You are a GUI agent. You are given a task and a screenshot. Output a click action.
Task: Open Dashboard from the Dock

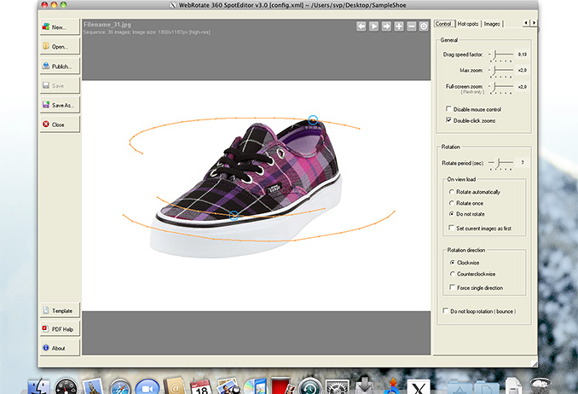click(x=66, y=386)
